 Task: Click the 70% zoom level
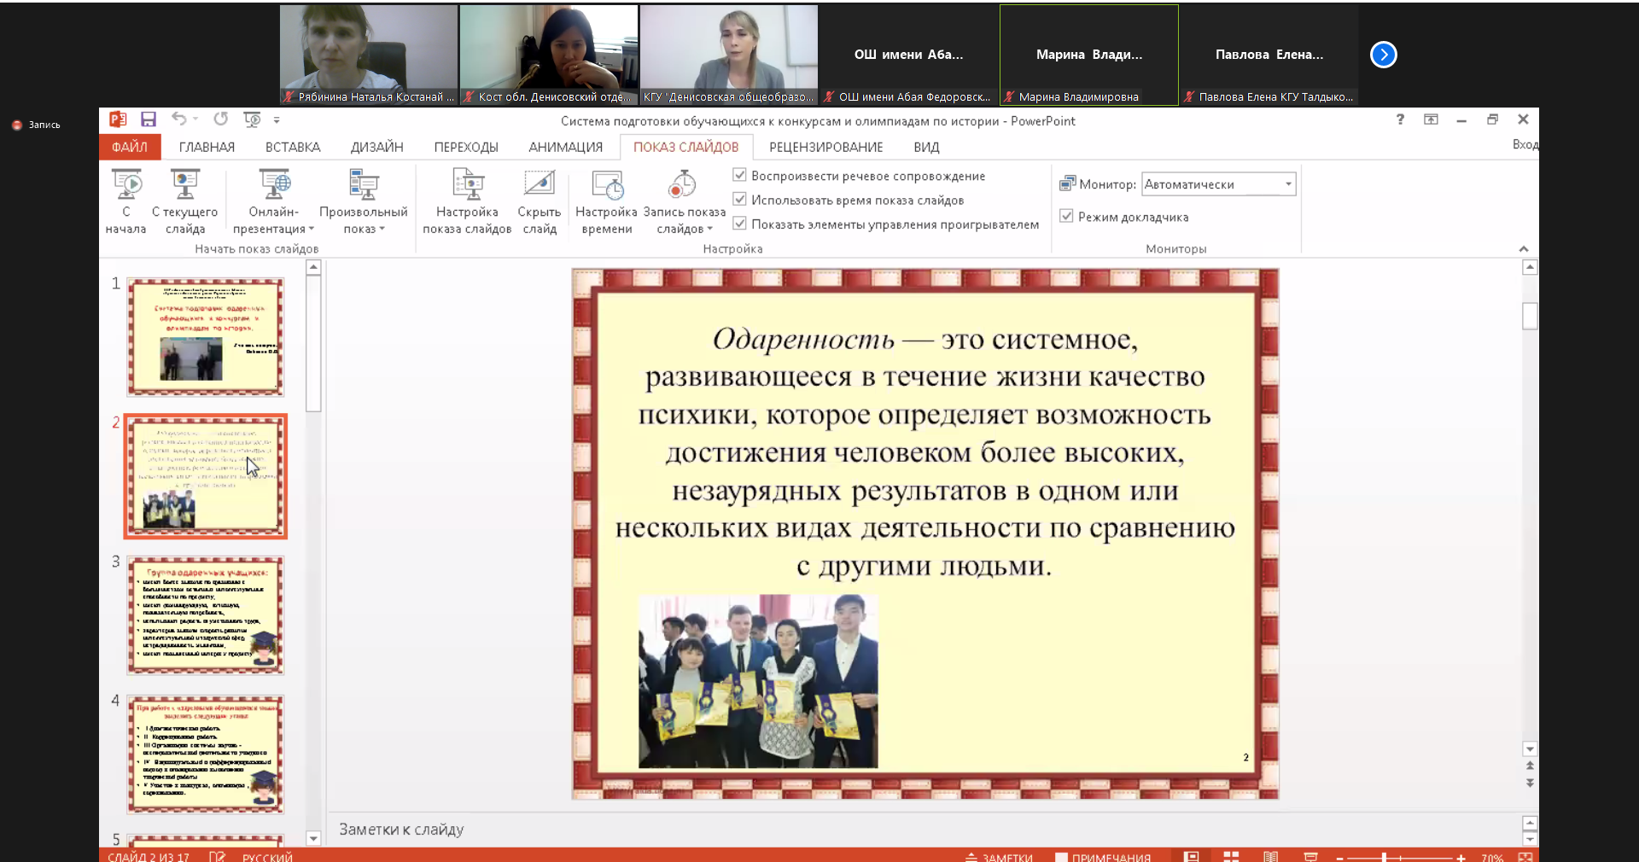(x=1492, y=857)
